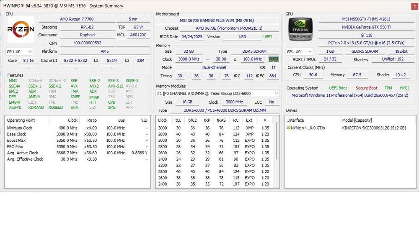Click the Unified: 192 shaders value
Image resolution: width=419 pixels, height=225 pixels.
(x=393, y=59)
